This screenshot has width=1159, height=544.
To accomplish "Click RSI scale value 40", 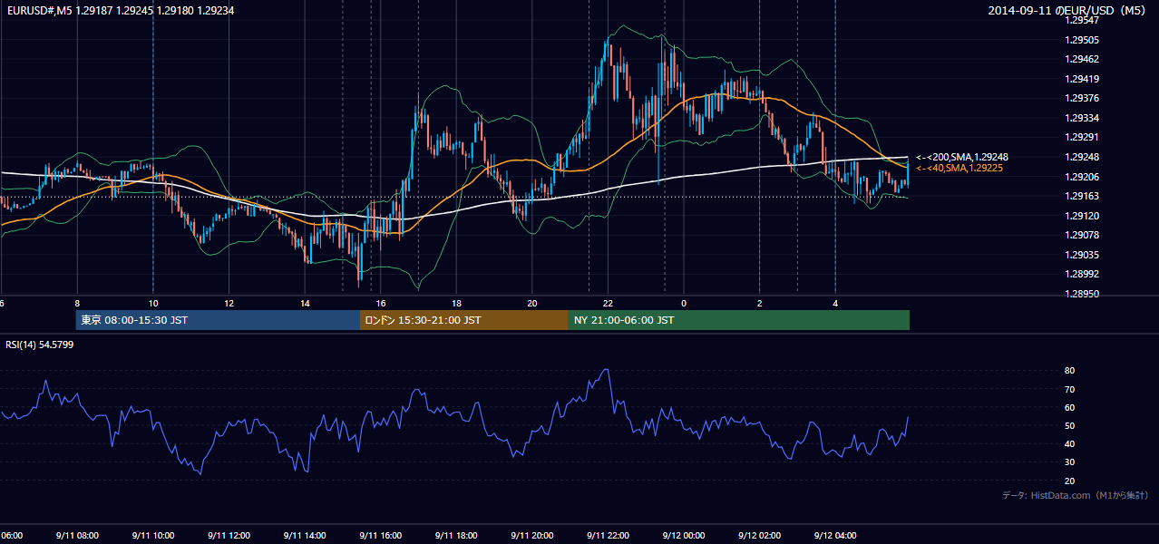I will click(x=1069, y=443).
